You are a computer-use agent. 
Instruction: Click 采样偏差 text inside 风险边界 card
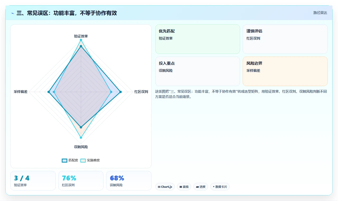253,71
